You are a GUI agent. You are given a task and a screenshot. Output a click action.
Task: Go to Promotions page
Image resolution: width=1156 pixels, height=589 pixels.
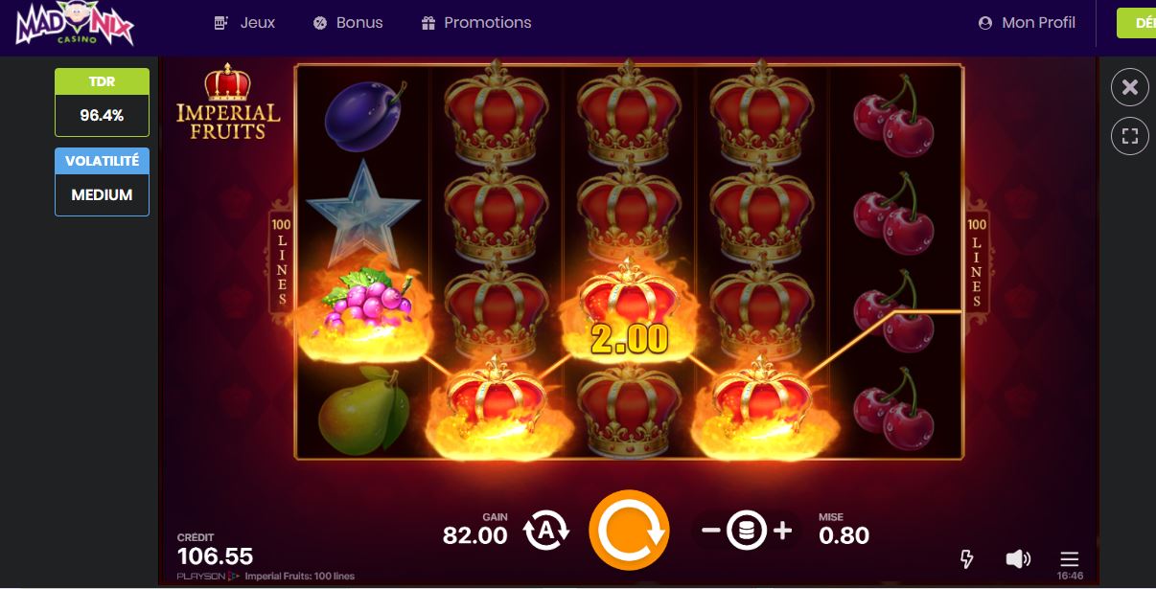tap(476, 22)
